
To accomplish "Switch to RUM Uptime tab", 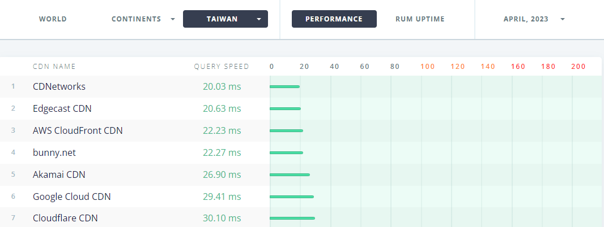I will (x=420, y=19).
